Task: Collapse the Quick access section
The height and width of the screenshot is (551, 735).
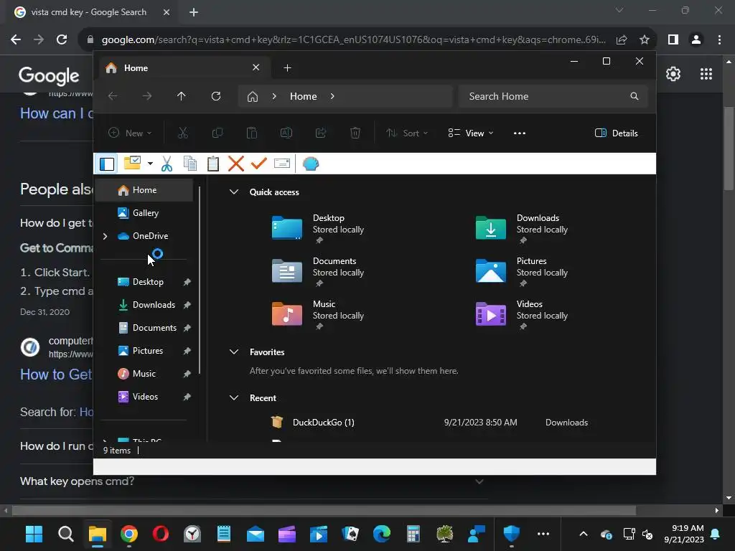Action: 234,192
